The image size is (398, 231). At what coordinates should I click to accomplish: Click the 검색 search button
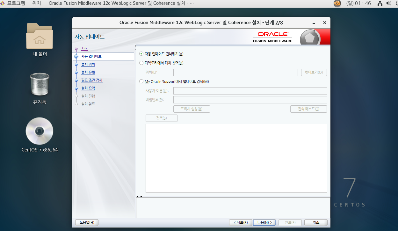pyautogui.click(x=162, y=118)
